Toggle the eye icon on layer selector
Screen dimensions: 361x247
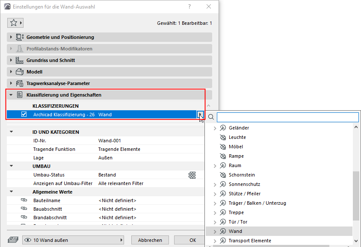(x=28, y=240)
